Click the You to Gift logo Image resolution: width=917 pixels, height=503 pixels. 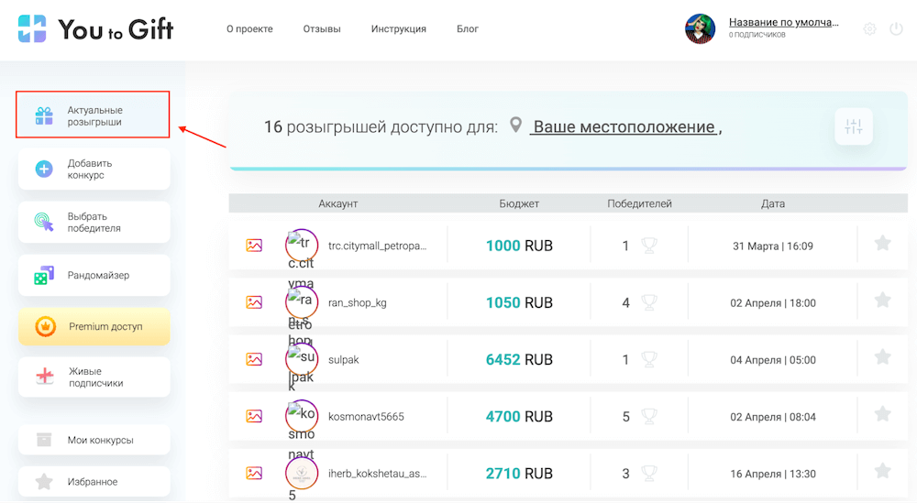95,28
